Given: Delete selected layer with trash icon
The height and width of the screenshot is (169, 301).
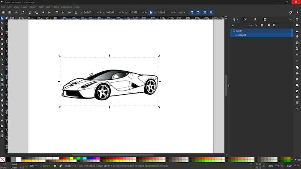Looking at the screenshot, I should tap(262, 25).
